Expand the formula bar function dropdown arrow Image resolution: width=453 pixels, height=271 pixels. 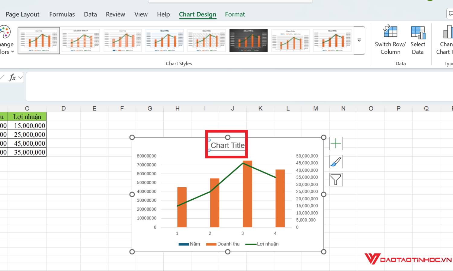[21, 78]
